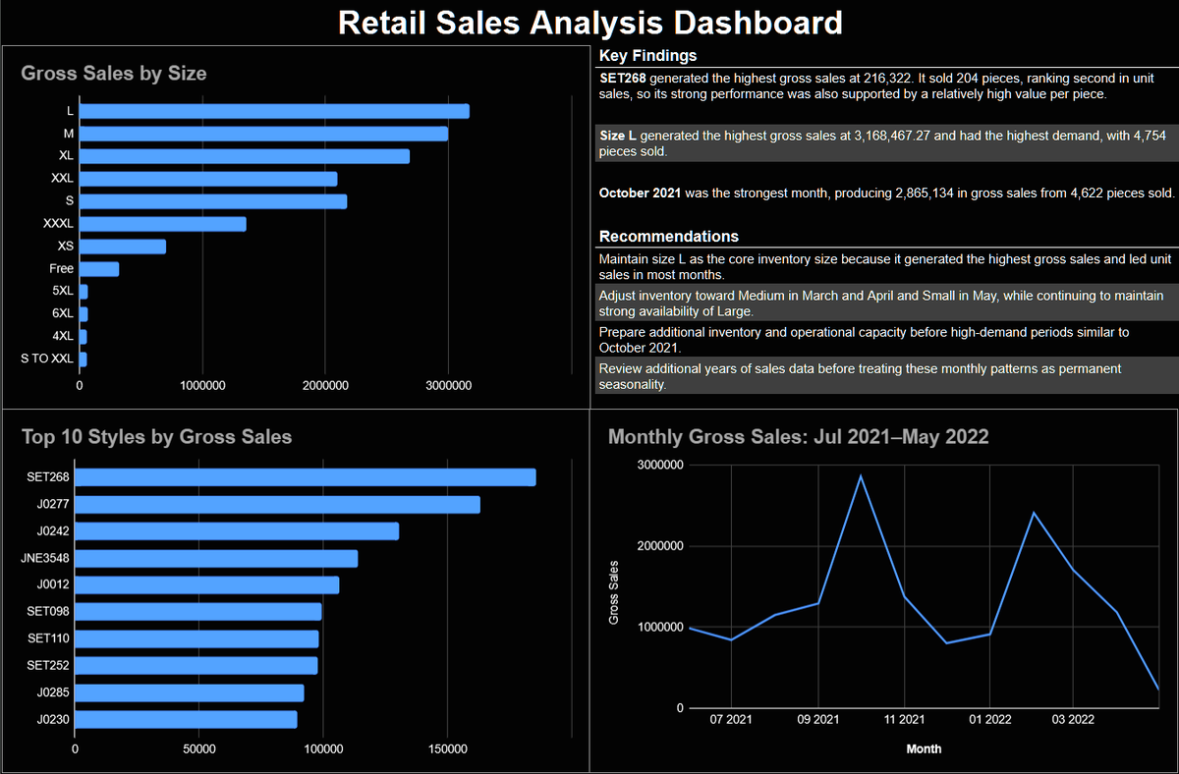Click the S size bar
This screenshot has width=1179, height=774.
pyautogui.click(x=213, y=201)
